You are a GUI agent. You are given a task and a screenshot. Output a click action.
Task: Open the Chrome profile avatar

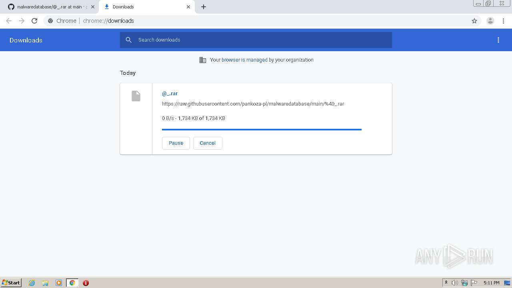pyautogui.click(x=490, y=21)
